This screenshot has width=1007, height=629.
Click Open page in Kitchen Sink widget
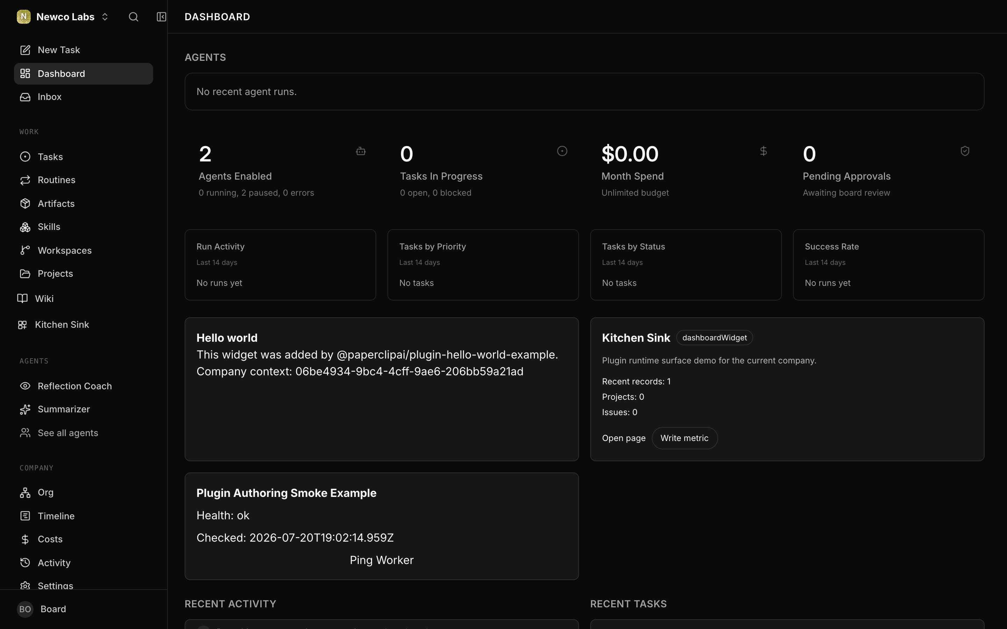pos(624,438)
